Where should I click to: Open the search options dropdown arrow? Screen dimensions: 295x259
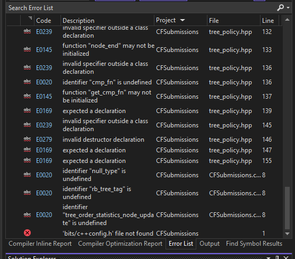(x=288, y=8)
